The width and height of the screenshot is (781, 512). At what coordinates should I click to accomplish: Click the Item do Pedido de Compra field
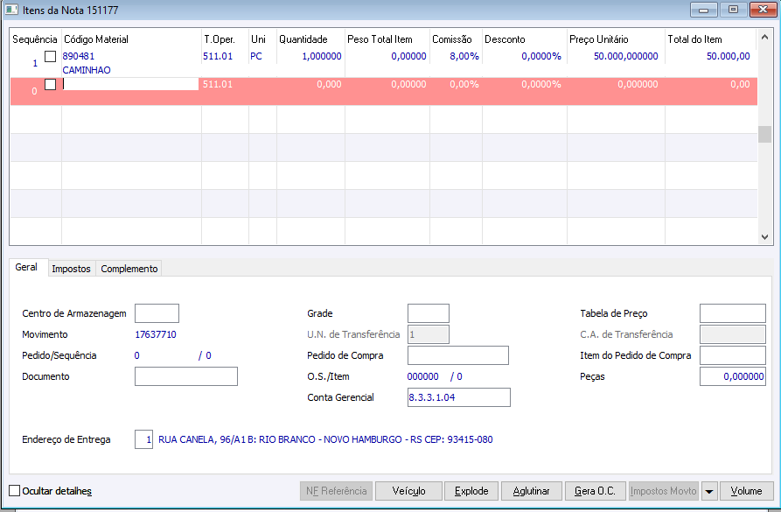[x=733, y=355]
